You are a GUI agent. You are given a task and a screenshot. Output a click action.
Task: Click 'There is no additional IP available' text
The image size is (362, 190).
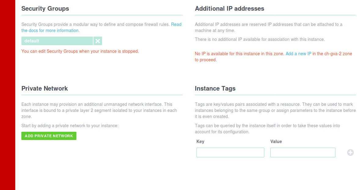click(x=260, y=39)
